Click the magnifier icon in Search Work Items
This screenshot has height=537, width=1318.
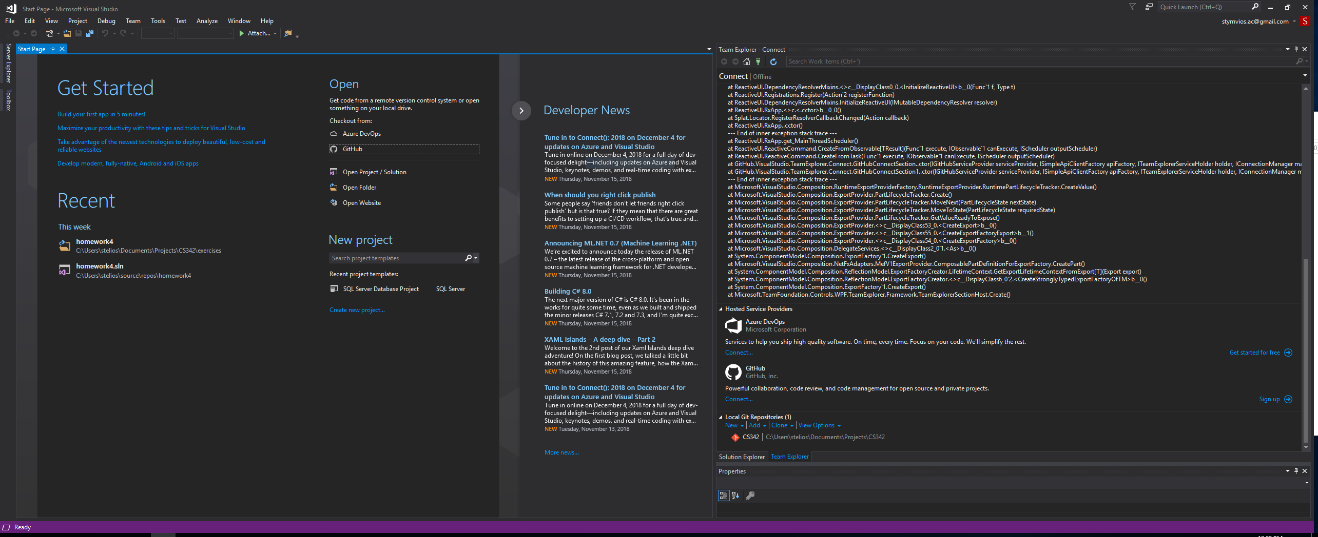click(x=1299, y=61)
